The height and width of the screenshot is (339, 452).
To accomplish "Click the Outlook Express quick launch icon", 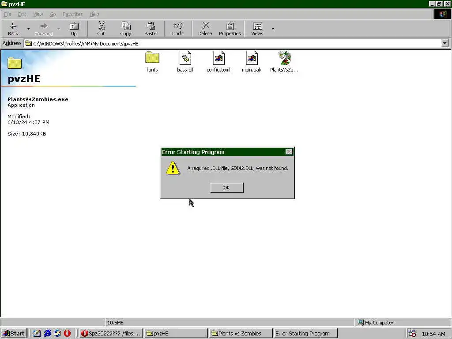I will 57,334.
